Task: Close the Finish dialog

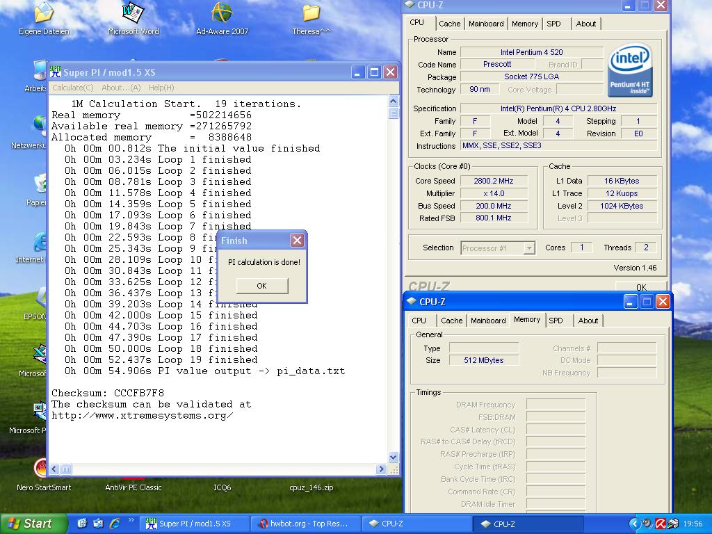Action: (x=297, y=240)
